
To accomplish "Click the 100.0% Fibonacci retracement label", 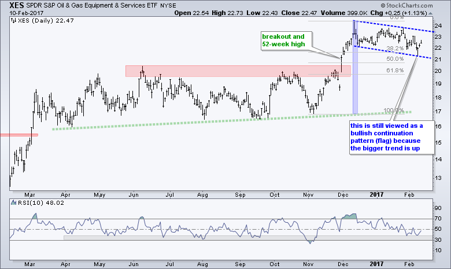I will tap(394, 110).
